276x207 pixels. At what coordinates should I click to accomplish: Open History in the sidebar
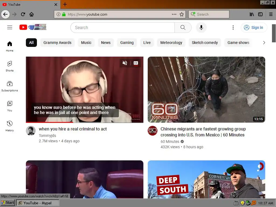(x=10, y=126)
